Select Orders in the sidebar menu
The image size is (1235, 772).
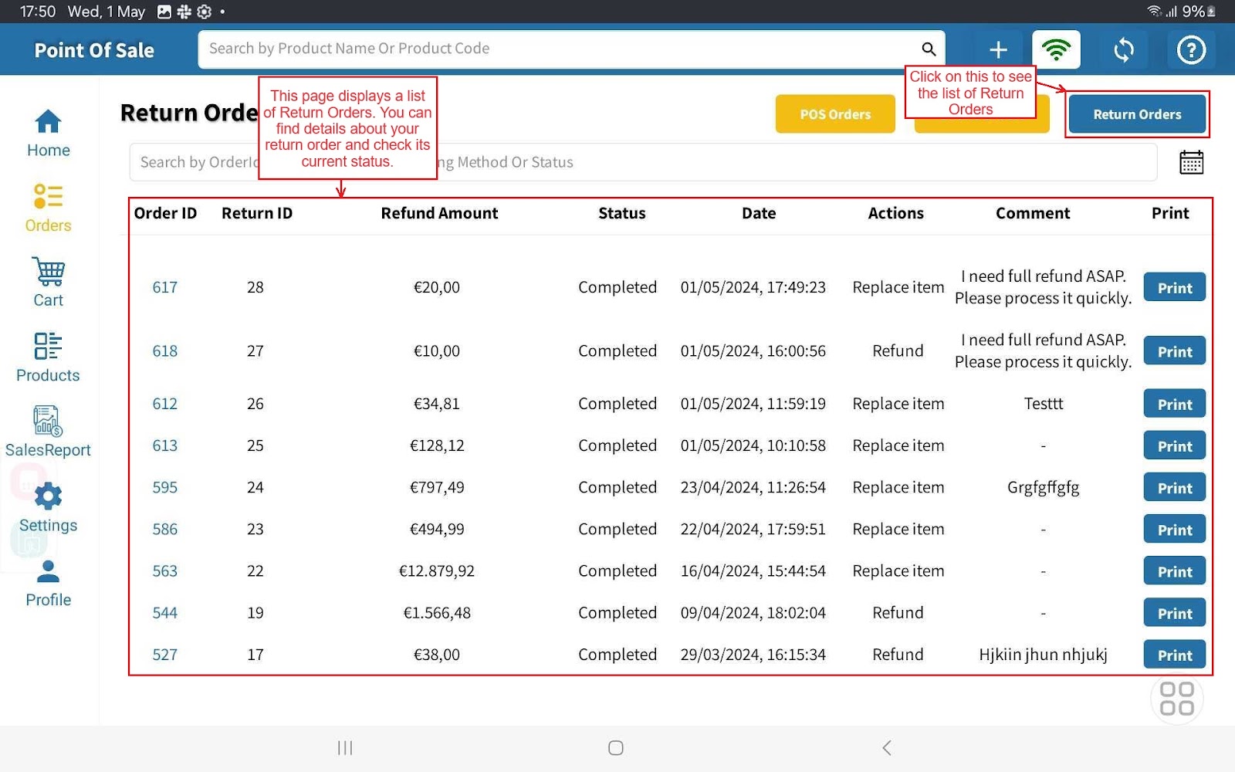click(x=48, y=208)
